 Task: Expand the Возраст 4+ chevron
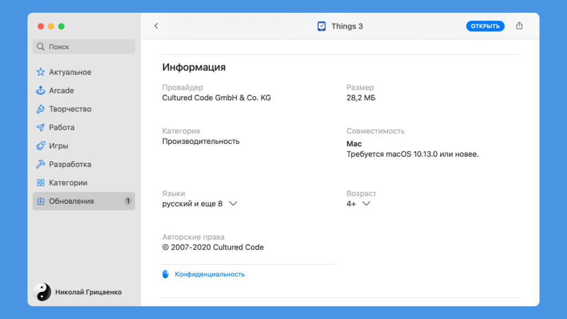pos(367,204)
